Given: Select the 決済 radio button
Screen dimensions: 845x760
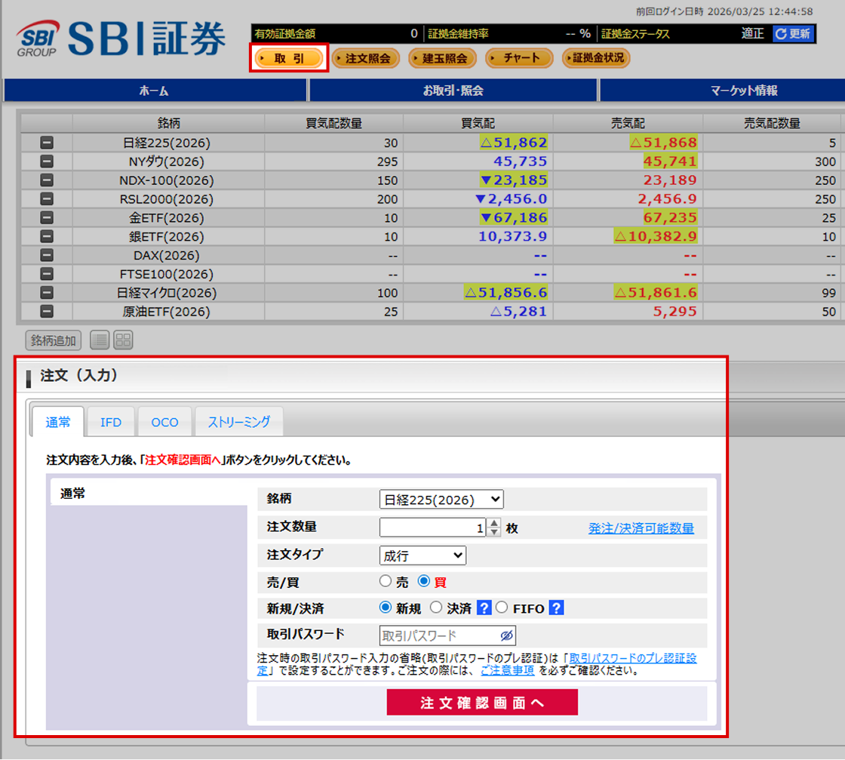Looking at the screenshot, I should click(436, 608).
